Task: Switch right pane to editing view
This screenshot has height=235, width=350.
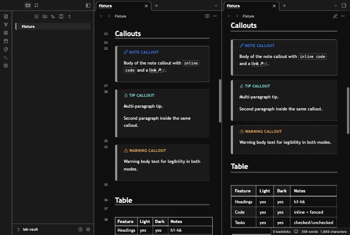Action: 335,16
